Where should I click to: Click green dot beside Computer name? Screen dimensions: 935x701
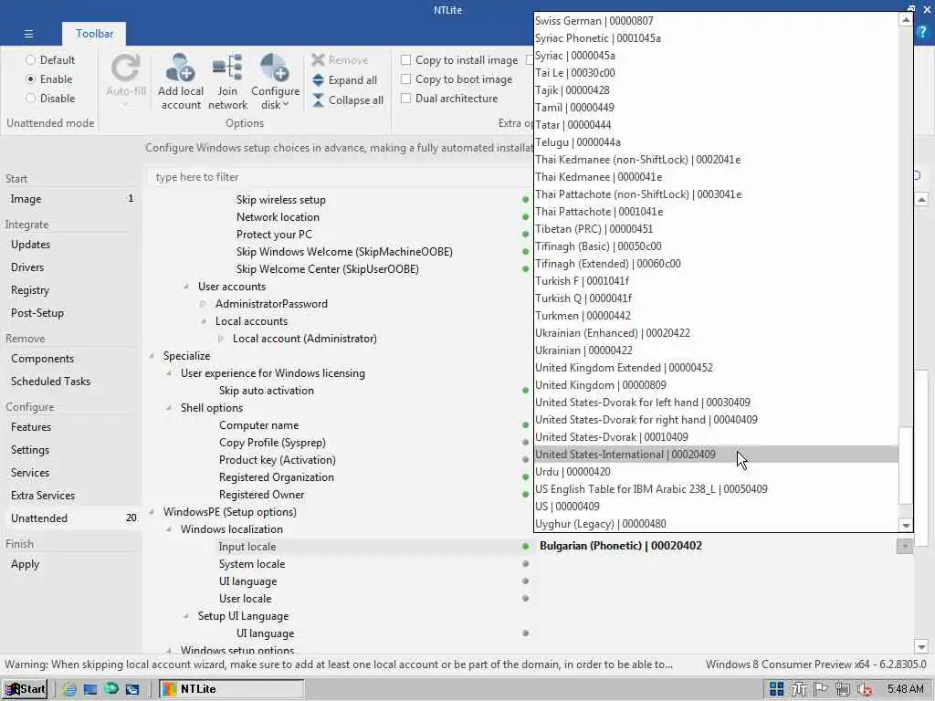pos(525,425)
